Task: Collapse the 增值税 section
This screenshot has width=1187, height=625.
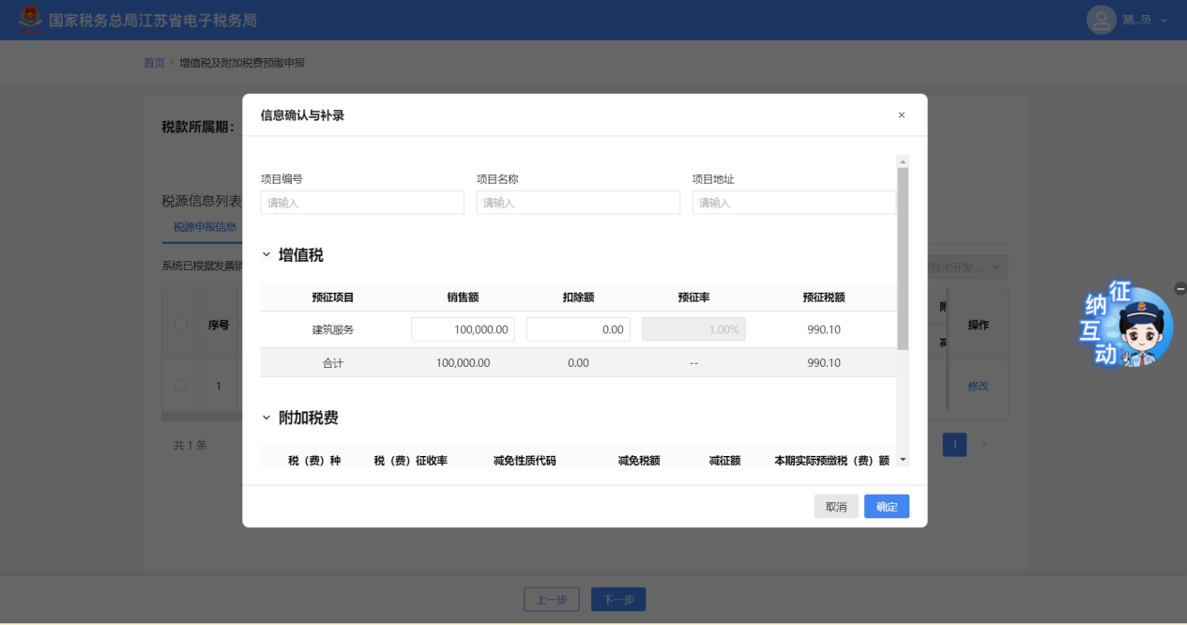Action: coord(266,255)
